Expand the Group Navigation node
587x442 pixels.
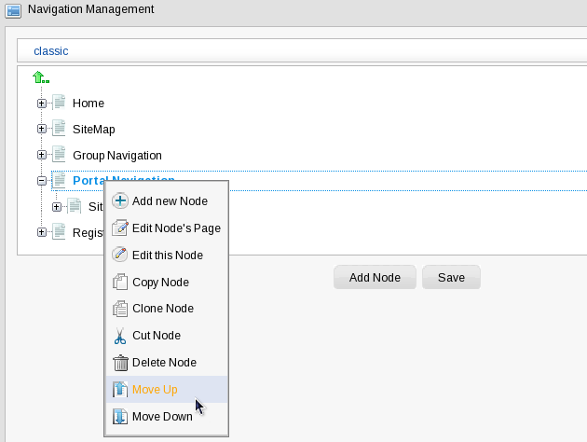(x=42, y=155)
